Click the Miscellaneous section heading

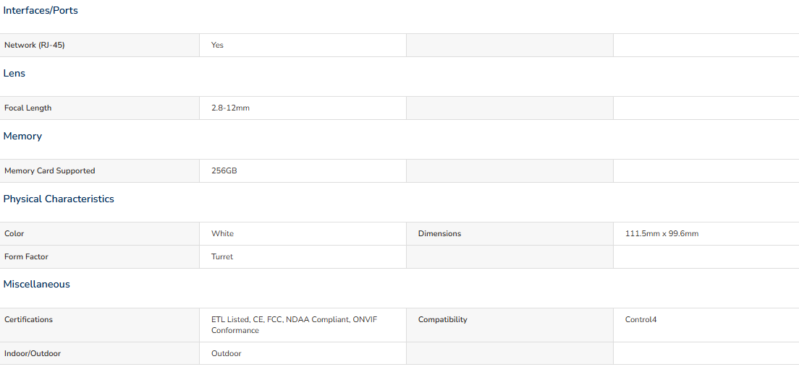tap(37, 285)
